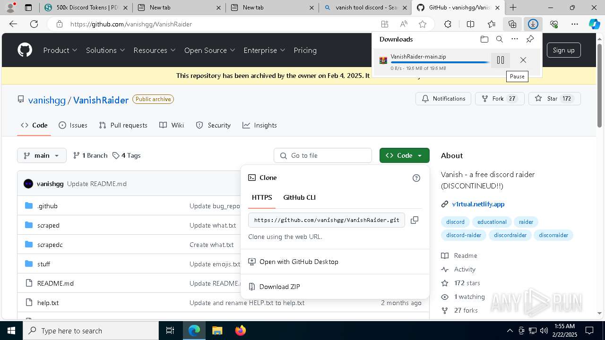The image size is (605, 340).
Task: Click the favorites star in address bar
Action: (x=423, y=24)
